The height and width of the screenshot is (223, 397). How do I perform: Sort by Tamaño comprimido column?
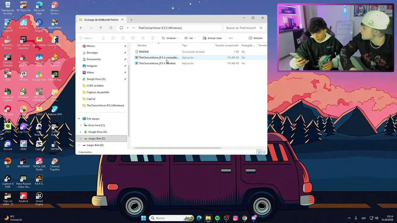[x=227, y=46]
